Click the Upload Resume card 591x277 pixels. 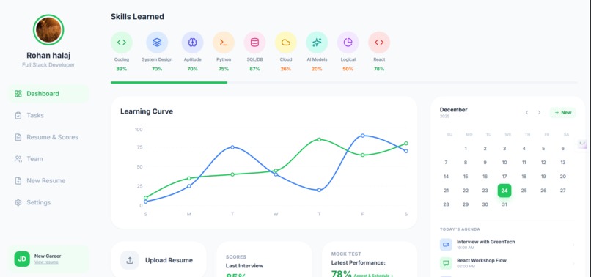click(x=158, y=259)
